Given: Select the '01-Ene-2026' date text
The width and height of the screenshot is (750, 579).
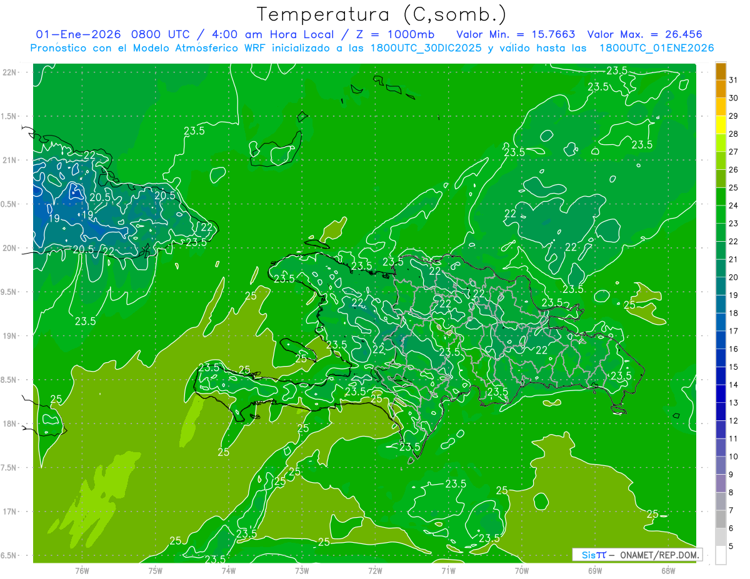Looking at the screenshot, I should 79,34.
